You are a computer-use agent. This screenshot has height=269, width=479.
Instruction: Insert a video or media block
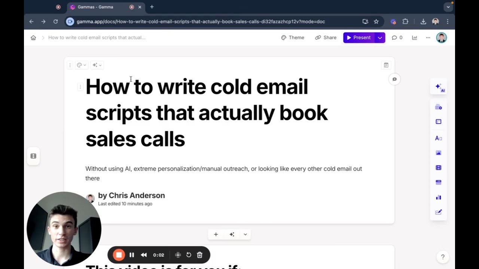click(x=438, y=167)
